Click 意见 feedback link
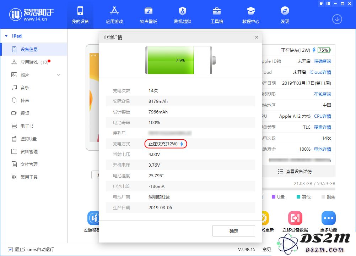Image resolution: width=356 pixels, height=256 pixels. (267, 249)
